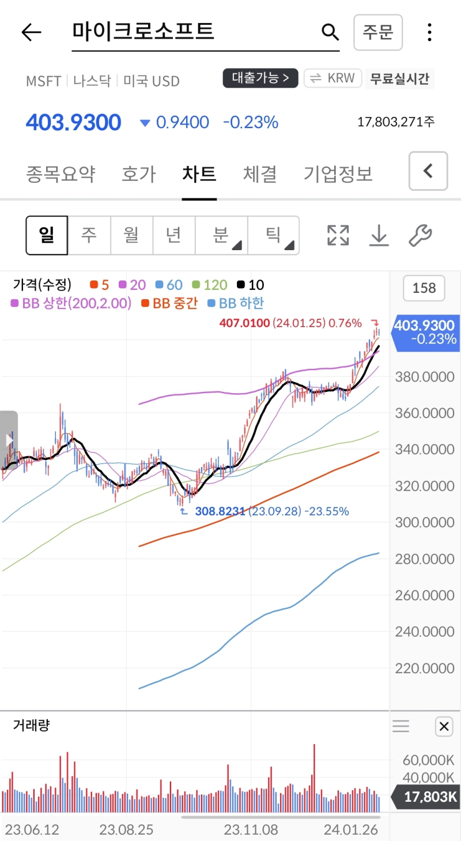Open the overflow three-dot menu
This screenshot has height=841, width=461.
[x=429, y=32]
